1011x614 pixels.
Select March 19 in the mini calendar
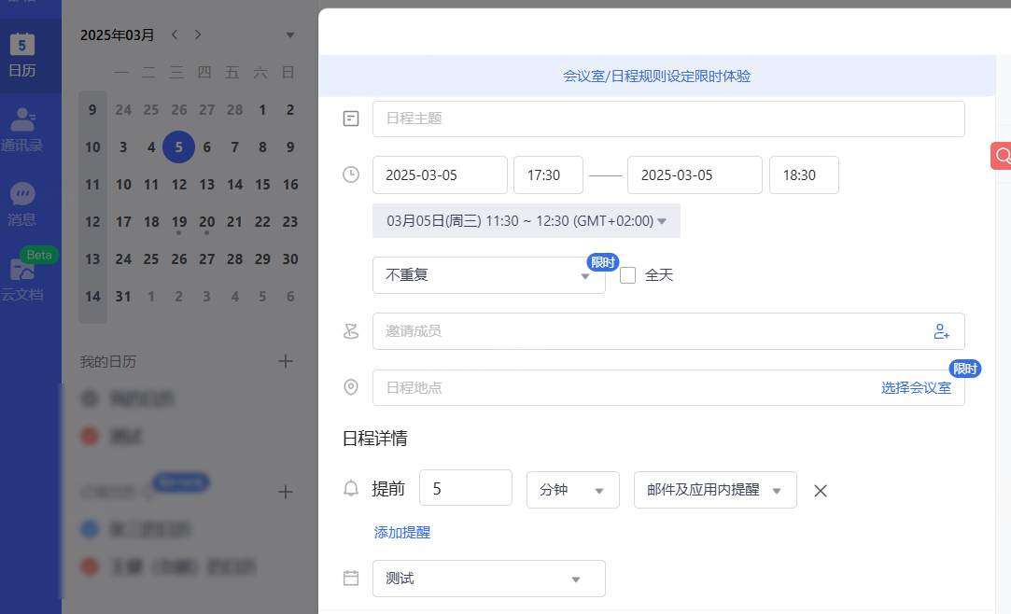(178, 222)
